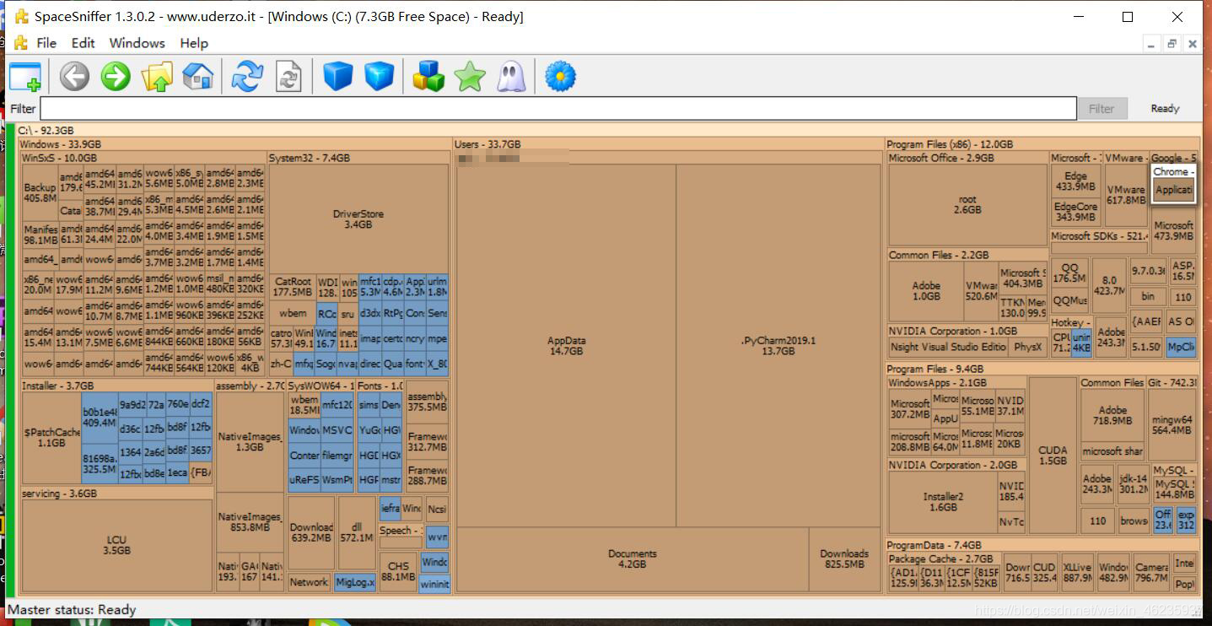Click the Filter text input field
This screenshot has height=626, width=1212.
(x=558, y=108)
